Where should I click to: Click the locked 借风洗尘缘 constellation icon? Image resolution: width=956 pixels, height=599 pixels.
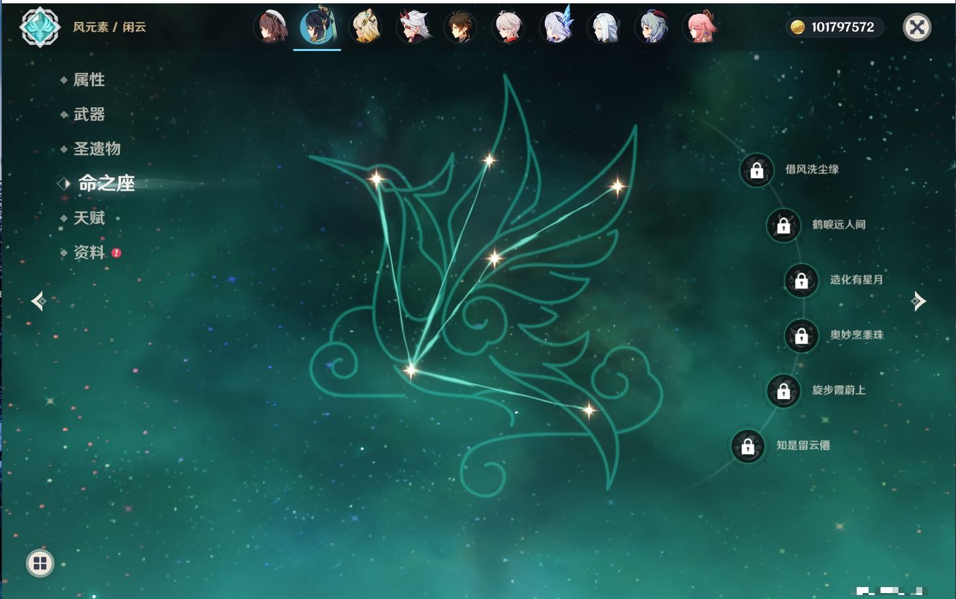[757, 170]
